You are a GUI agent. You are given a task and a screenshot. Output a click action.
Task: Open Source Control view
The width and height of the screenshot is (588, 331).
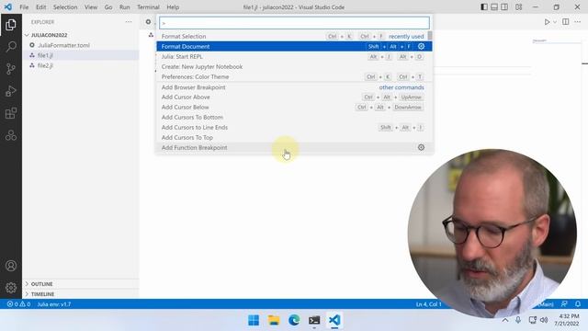tap(11, 69)
